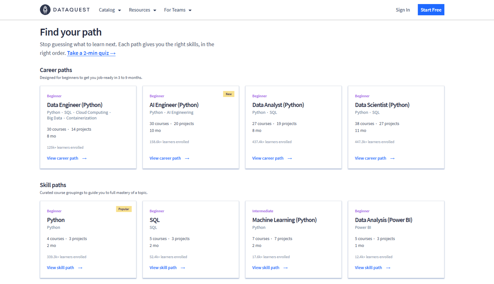Screen dimensions: 494x284
Task: Click "14 projects" on Data Engineer card
Action: pos(81,129)
